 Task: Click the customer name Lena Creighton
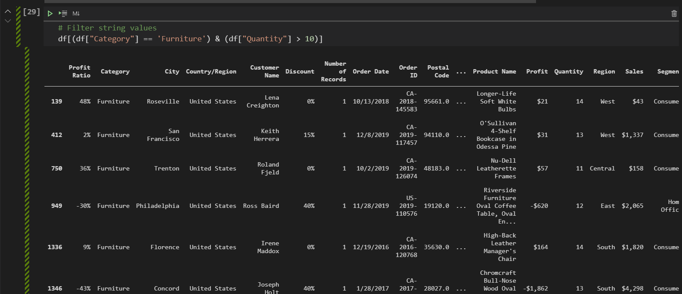pyautogui.click(x=263, y=101)
